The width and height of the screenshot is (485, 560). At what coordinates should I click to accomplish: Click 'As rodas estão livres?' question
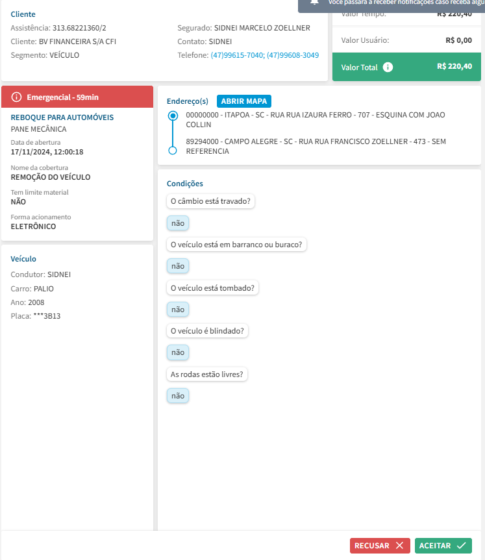coord(207,374)
